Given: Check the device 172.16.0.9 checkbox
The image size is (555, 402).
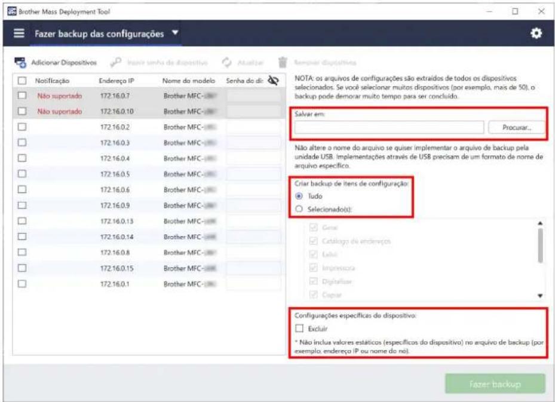Looking at the screenshot, I should coord(22,205).
